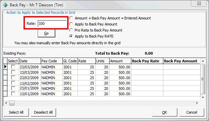Click Back Pay Rate cell for 13/03/2009

tap(147, 72)
